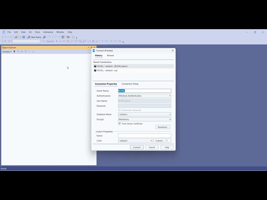Select recent connection ROYAL (sa)

coord(133,70)
